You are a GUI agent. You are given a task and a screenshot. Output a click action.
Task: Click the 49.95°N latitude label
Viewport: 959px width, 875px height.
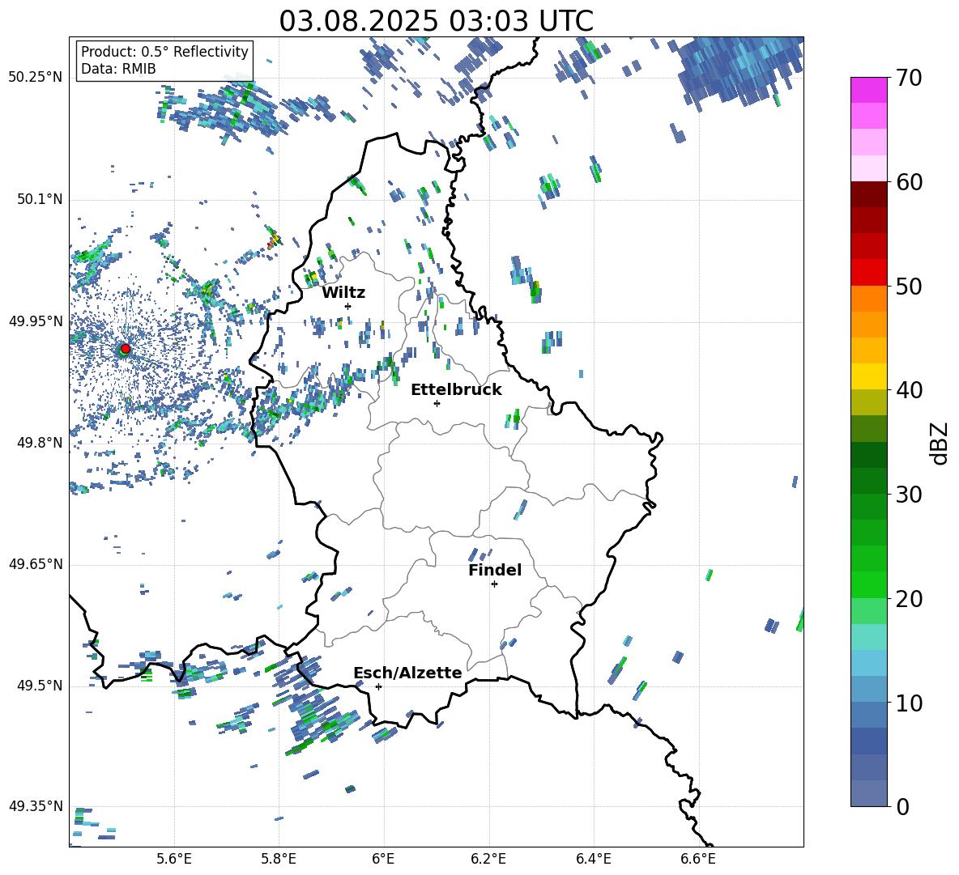pos(36,321)
